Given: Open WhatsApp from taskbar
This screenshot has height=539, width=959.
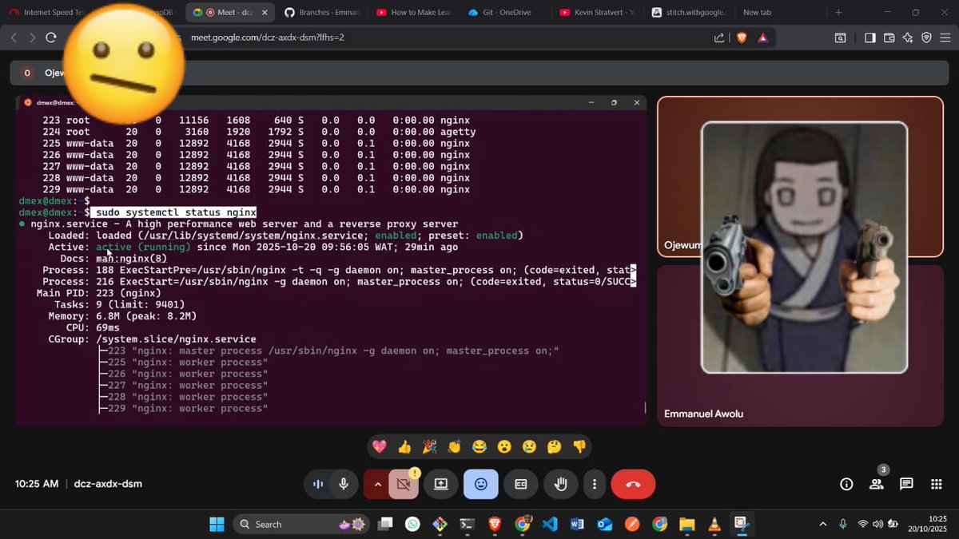Looking at the screenshot, I should pos(412,524).
